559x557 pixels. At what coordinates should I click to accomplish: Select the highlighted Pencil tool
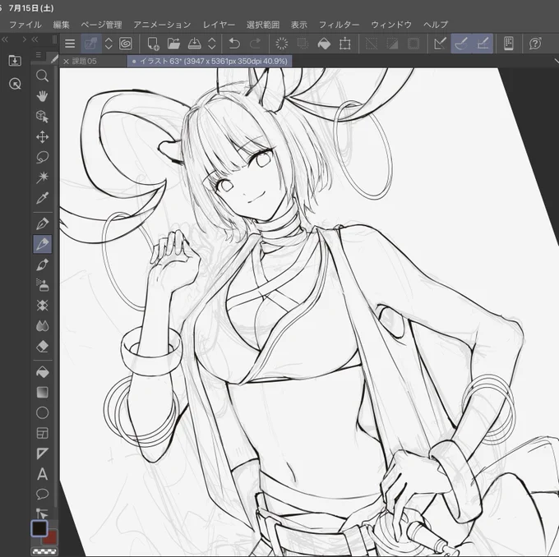42,244
